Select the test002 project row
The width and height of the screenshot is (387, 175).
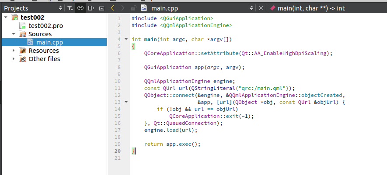[54, 17]
